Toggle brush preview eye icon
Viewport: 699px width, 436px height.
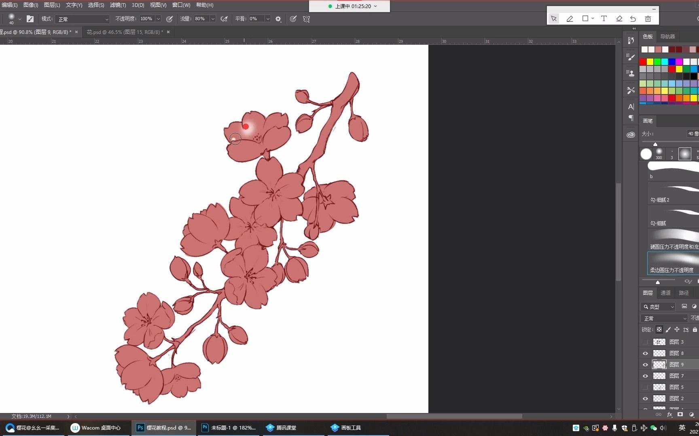pyautogui.click(x=688, y=281)
